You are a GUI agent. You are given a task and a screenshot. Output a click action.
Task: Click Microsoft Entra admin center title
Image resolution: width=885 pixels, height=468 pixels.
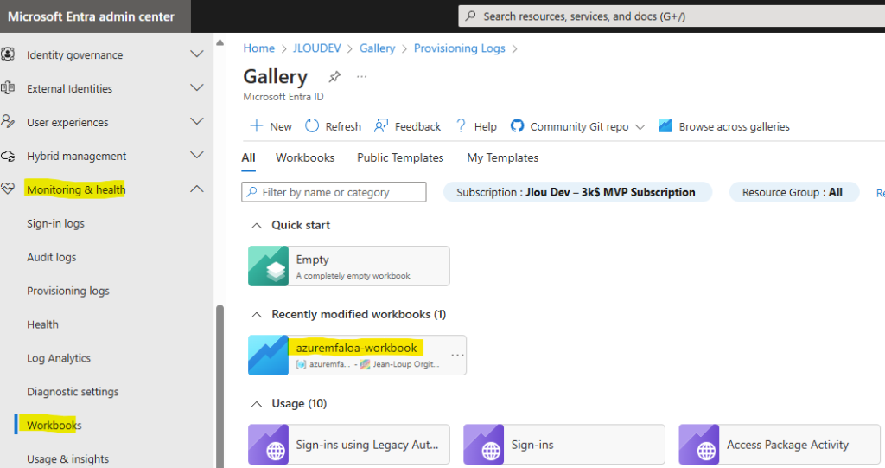tap(91, 16)
